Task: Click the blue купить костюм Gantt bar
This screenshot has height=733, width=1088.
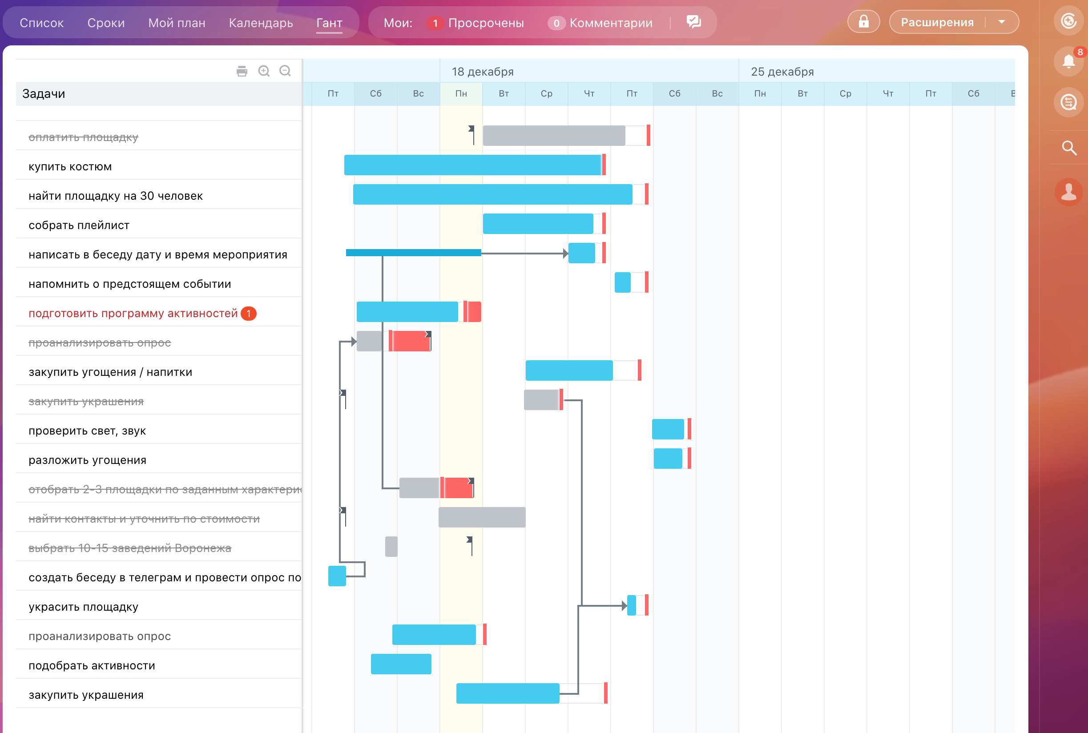Action: click(x=472, y=165)
